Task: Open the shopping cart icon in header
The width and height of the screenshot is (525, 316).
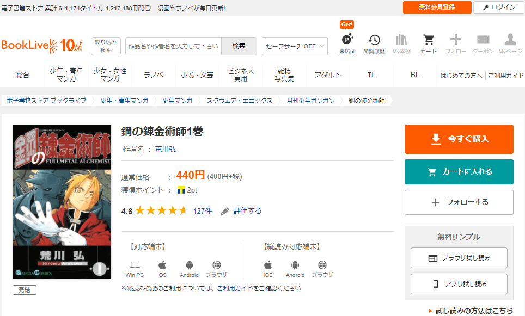Action: 429,40
